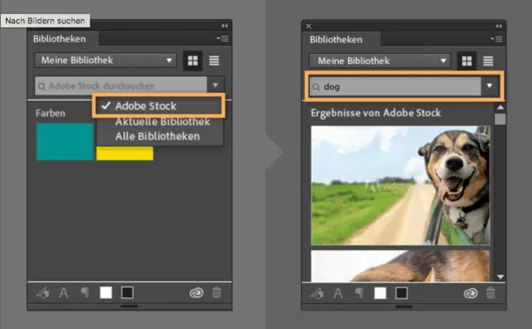Click scrollbar up arrow in results
The image size is (532, 329).
click(x=500, y=107)
